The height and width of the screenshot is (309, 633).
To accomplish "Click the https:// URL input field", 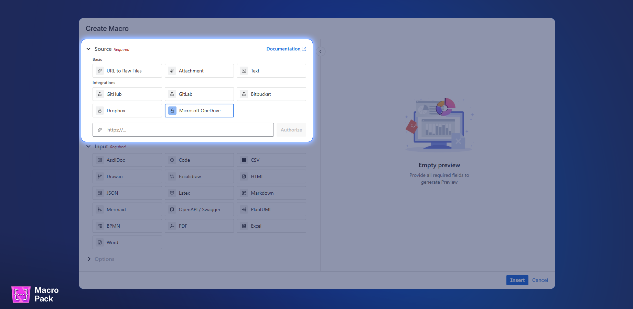I will 183,130.
